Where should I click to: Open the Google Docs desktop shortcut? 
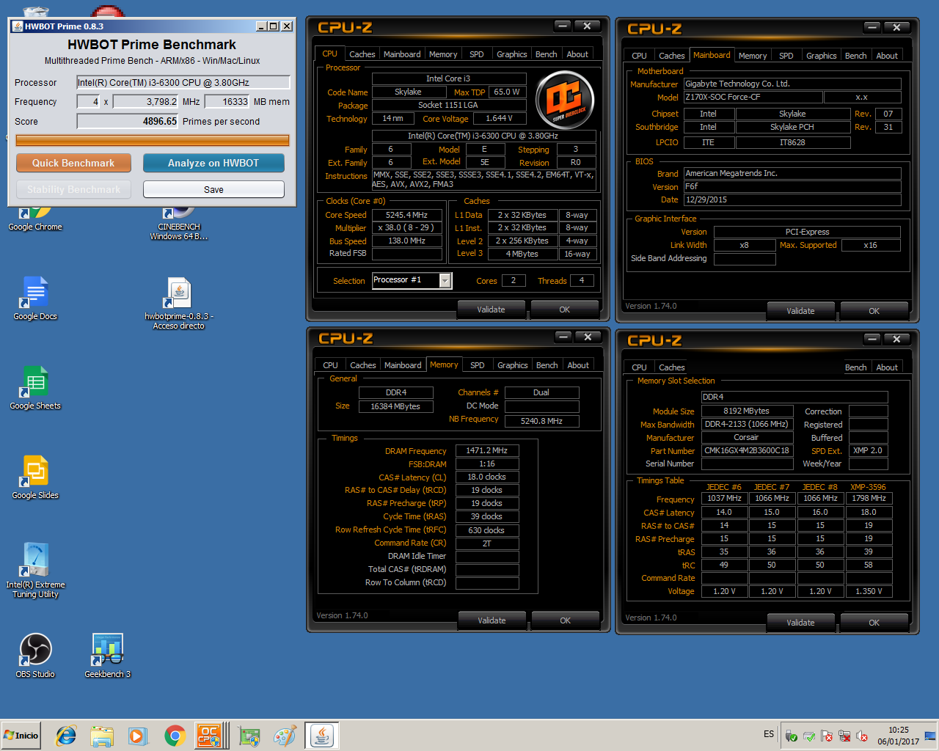[34, 298]
